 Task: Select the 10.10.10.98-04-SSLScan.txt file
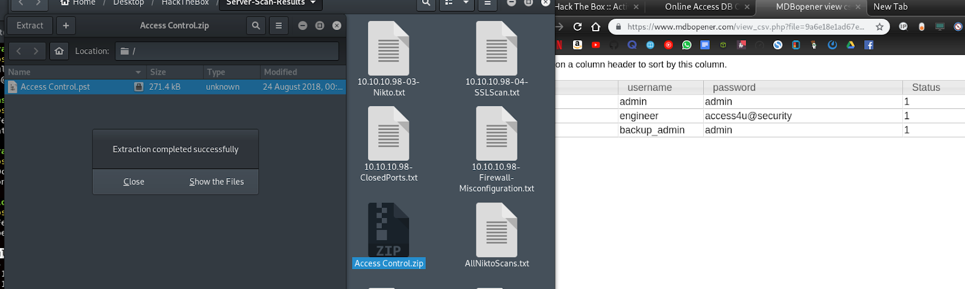(x=496, y=59)
